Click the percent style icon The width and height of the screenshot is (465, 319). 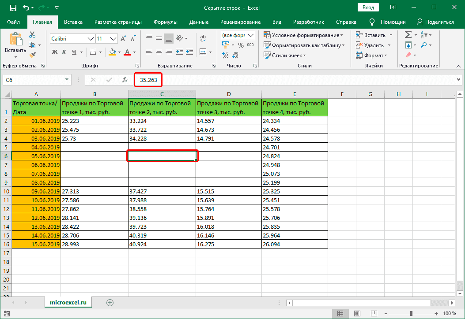pyautogui.click(x=241, y=45)
